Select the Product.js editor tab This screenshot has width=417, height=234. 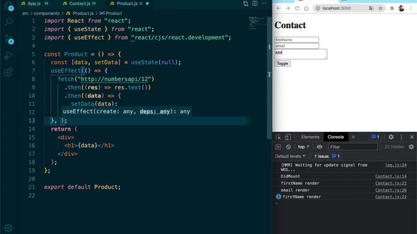point(129,3)
